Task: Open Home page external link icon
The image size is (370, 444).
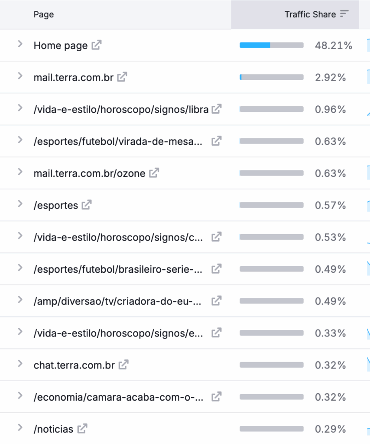Action: tap(97, 45)
